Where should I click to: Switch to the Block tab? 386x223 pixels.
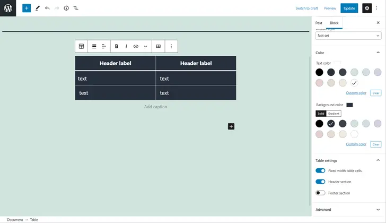(x=334, y=23)
